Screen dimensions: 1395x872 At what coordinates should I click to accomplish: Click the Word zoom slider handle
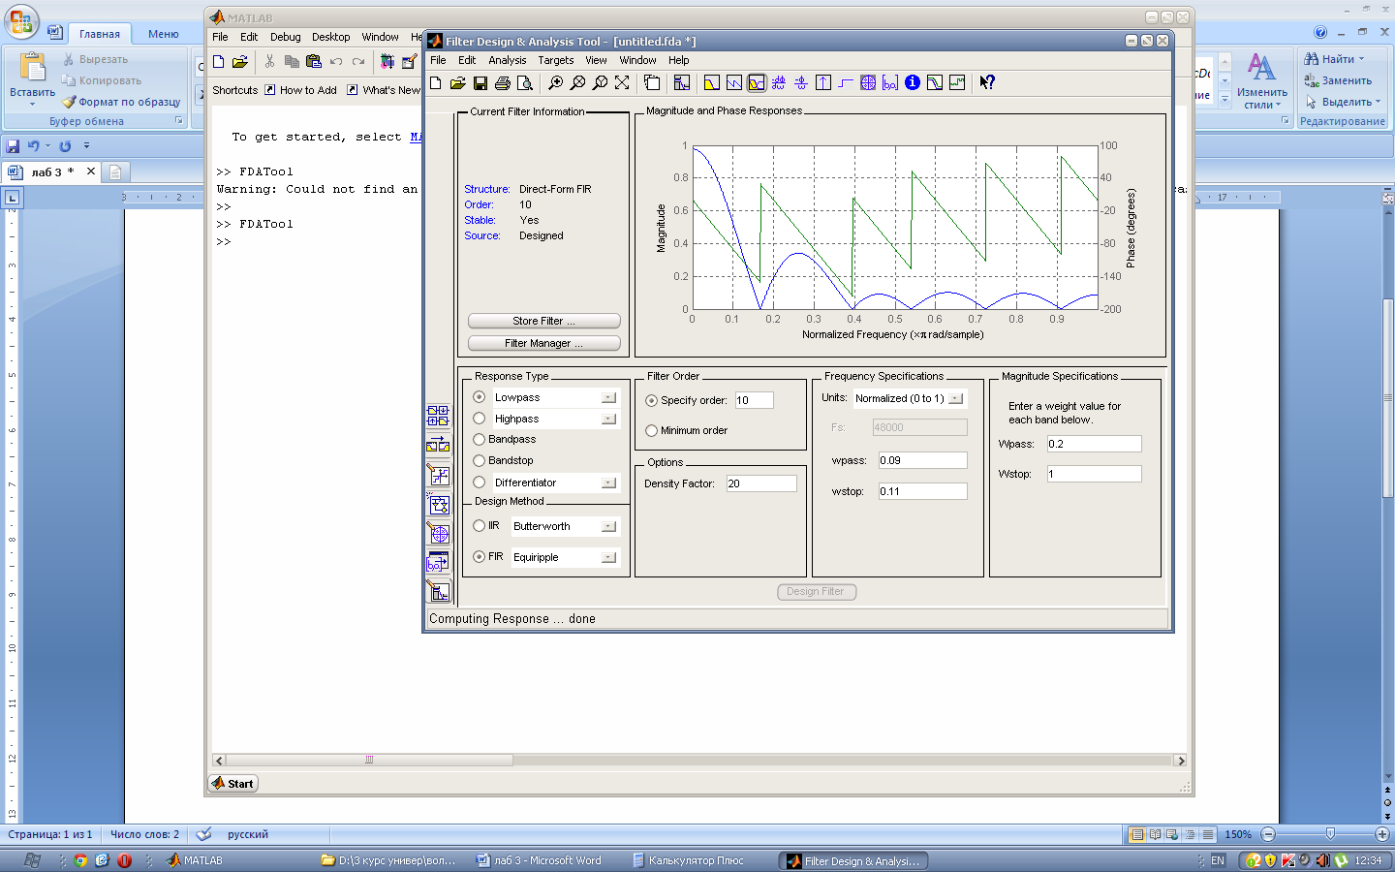(x=1330, y=834)
